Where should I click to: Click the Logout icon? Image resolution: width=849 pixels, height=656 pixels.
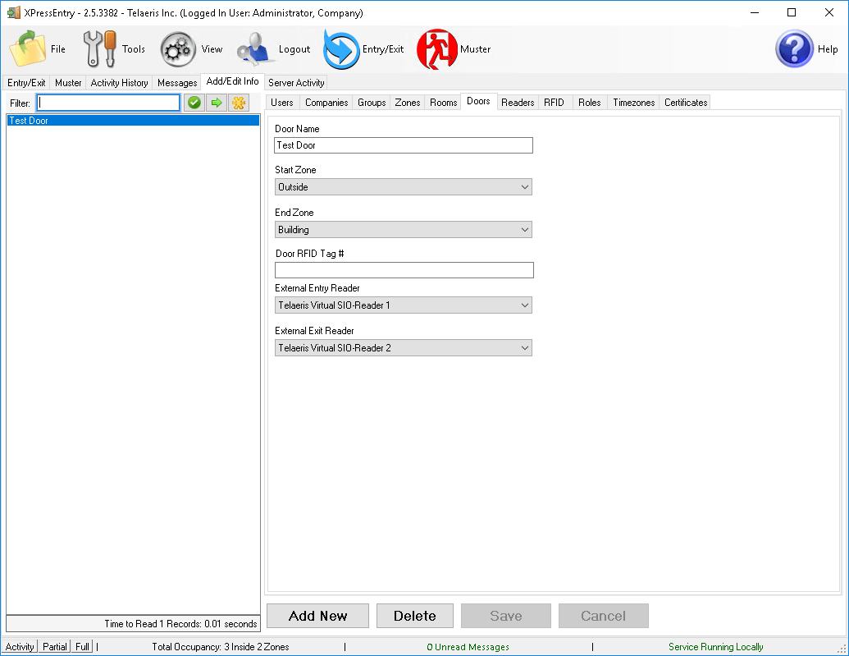coord(256,49)
